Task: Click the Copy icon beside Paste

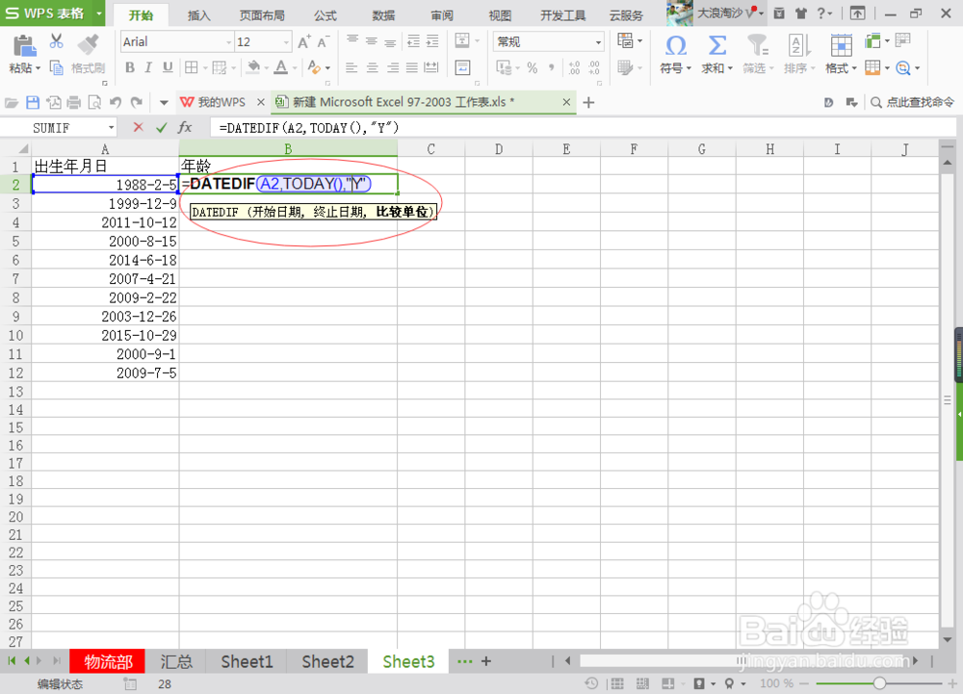Action: [57, 67]
